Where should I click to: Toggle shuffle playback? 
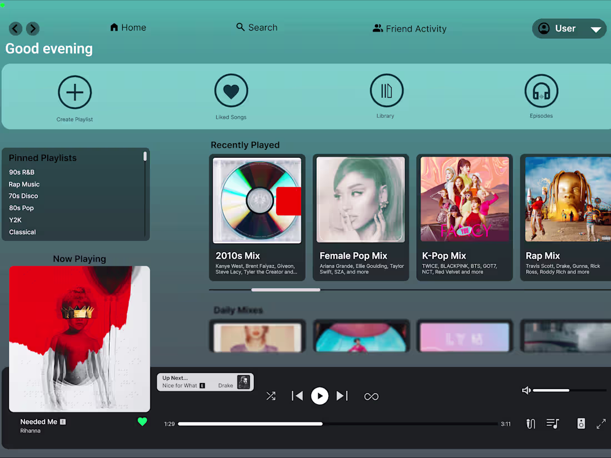coord(271,396)
